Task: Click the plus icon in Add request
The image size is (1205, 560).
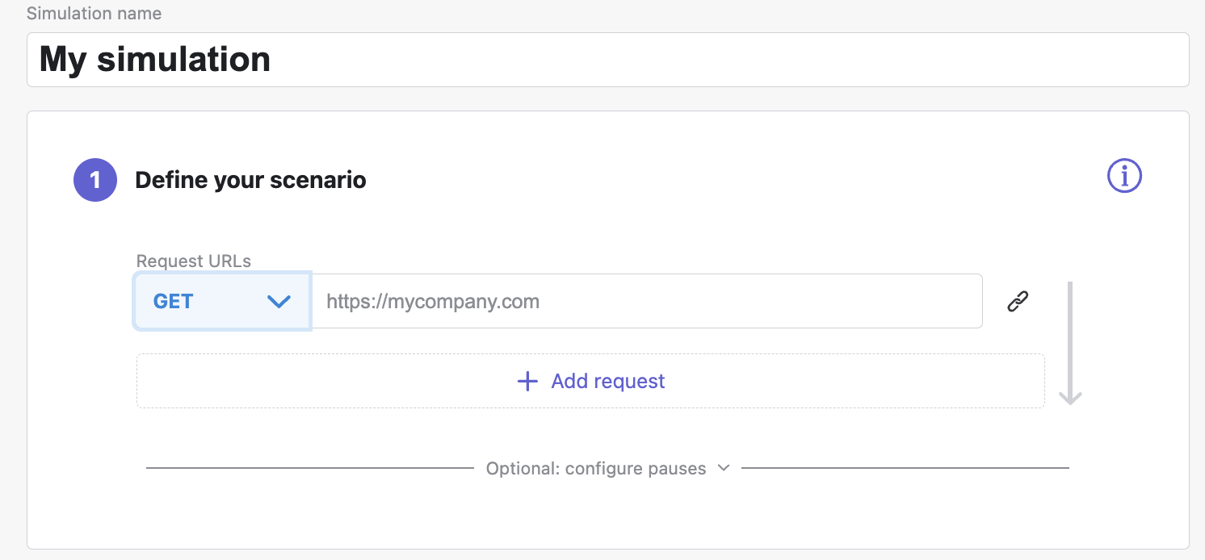Action: point(527,382)
